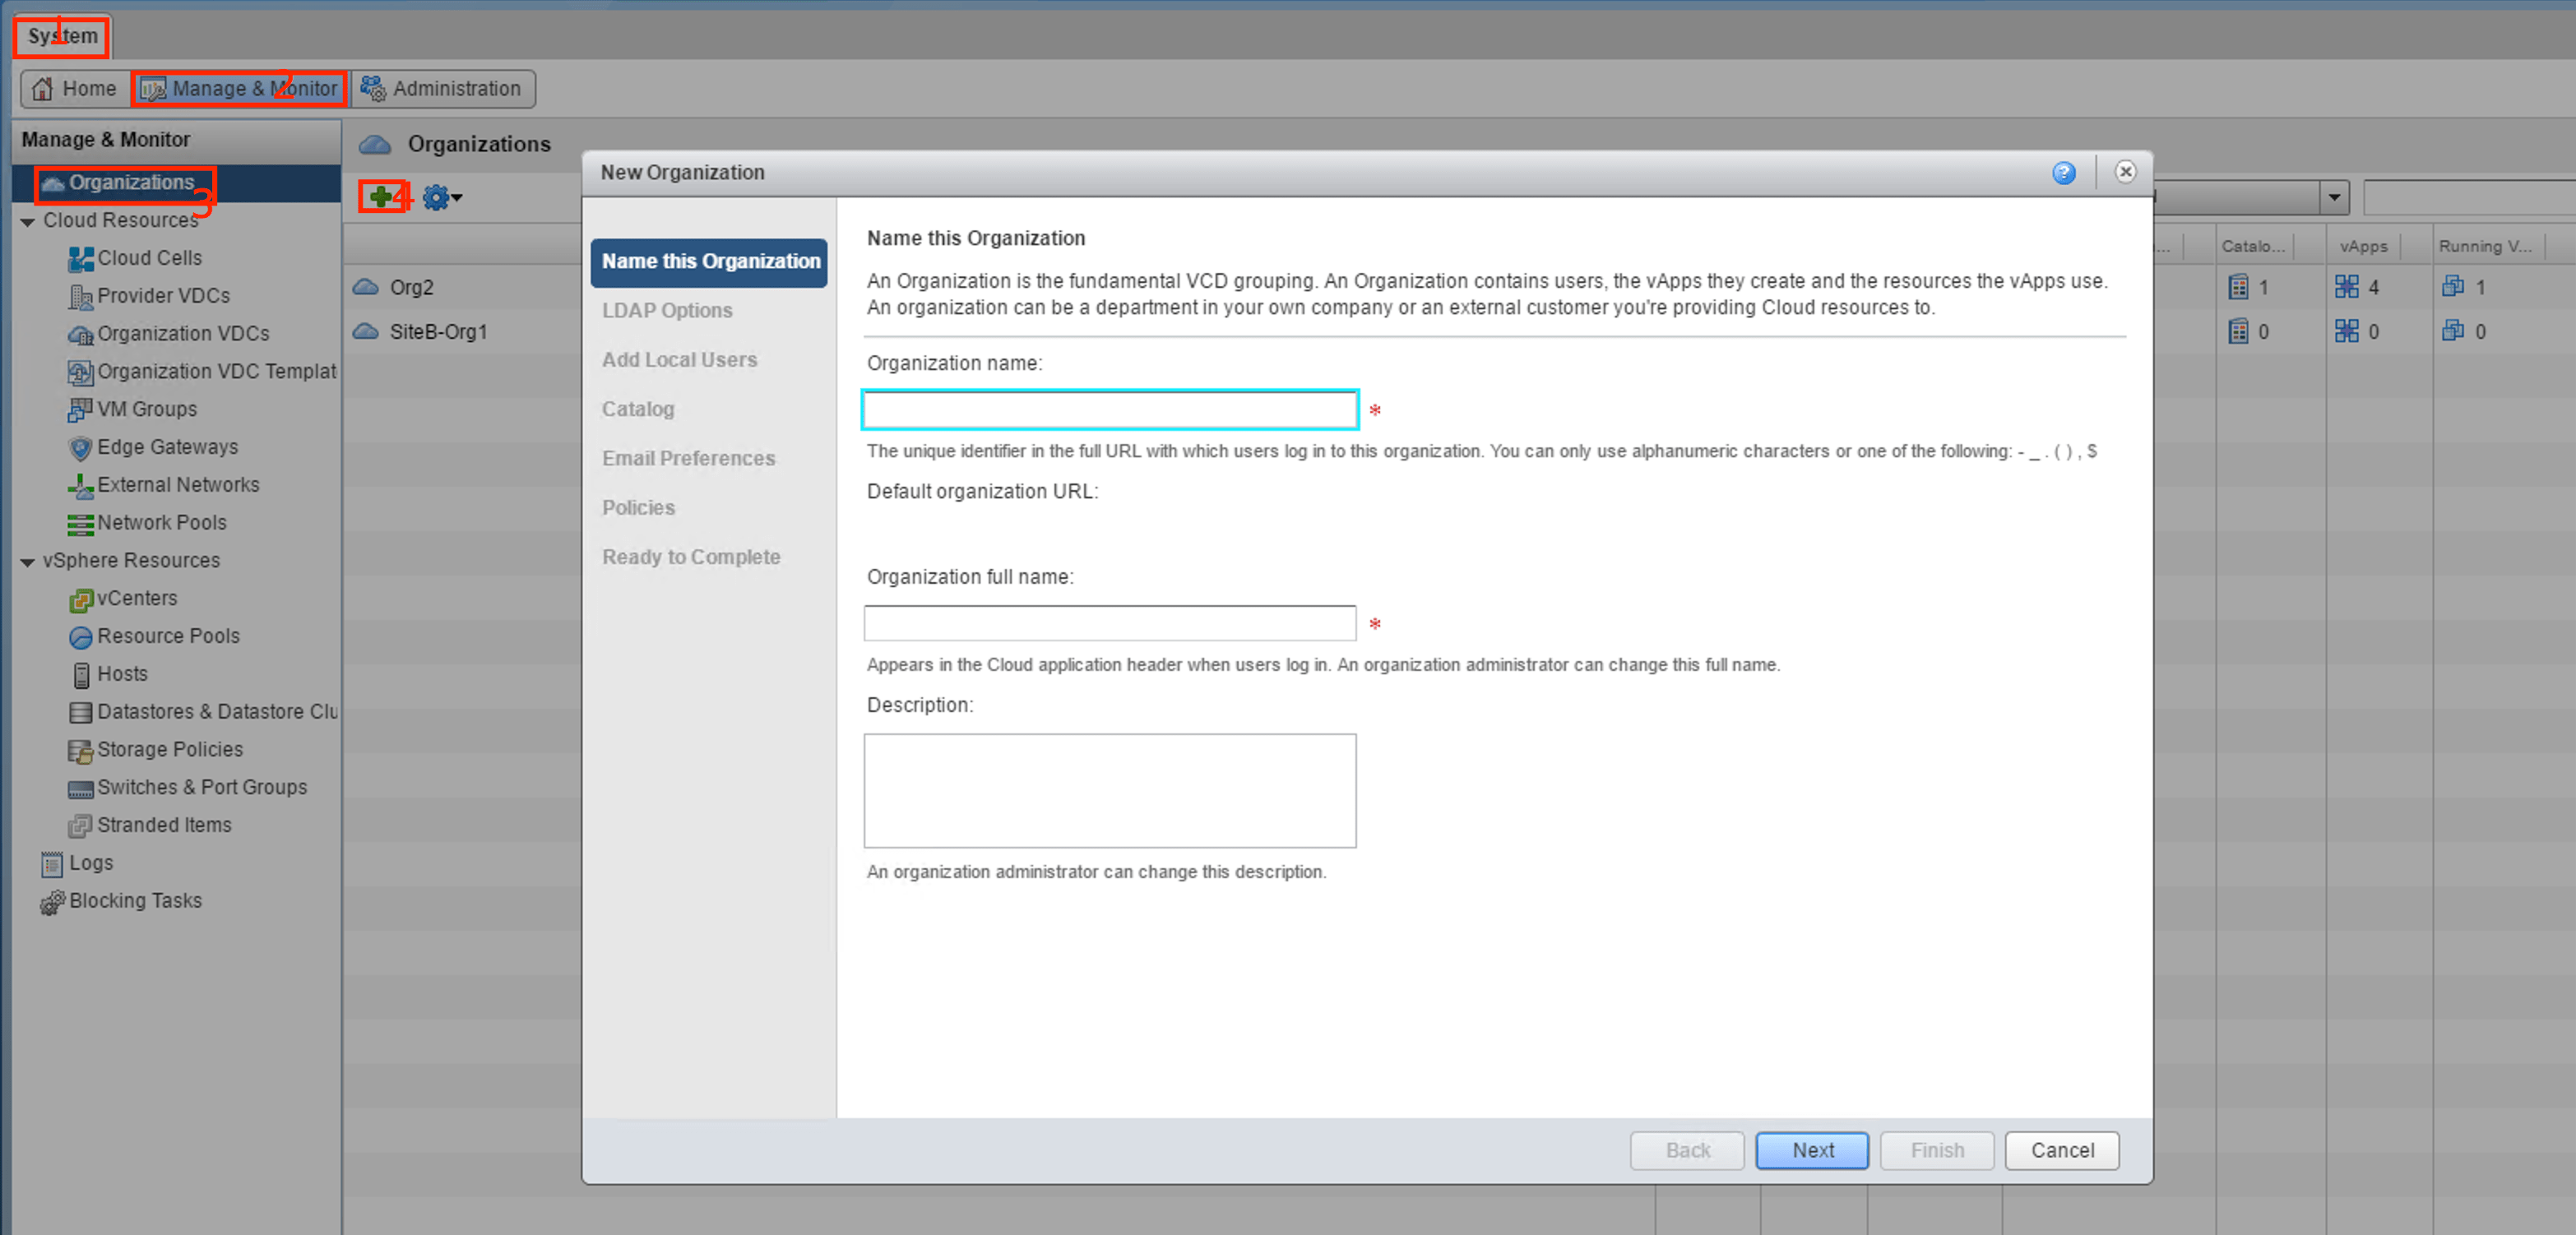
Task: Click the Home toolbar button icon
Action: pos(43,89)
